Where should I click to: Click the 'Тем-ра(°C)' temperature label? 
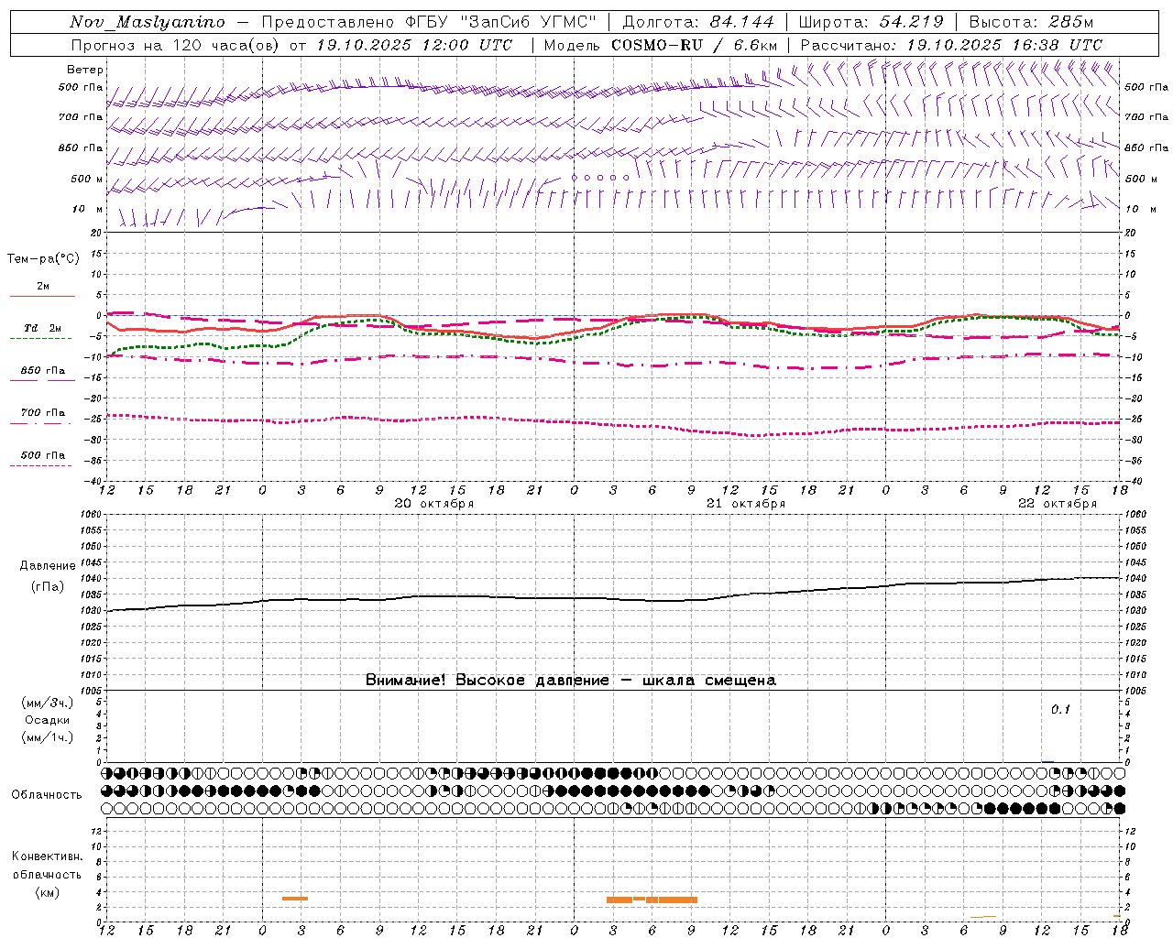(43, 259)
